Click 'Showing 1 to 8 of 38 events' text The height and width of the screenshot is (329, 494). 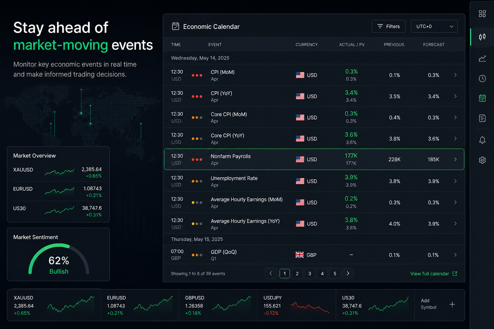[198, 274]
